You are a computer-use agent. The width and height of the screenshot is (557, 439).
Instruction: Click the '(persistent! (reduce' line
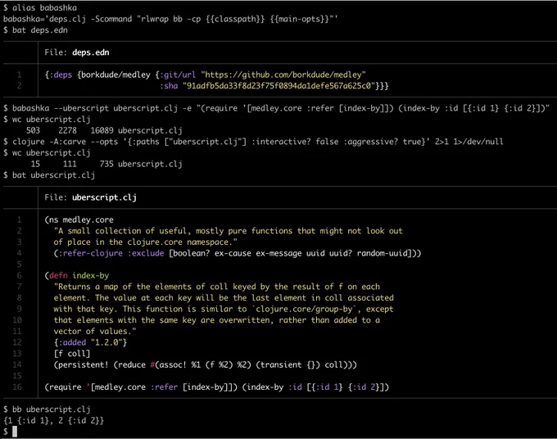pos(206,364)
